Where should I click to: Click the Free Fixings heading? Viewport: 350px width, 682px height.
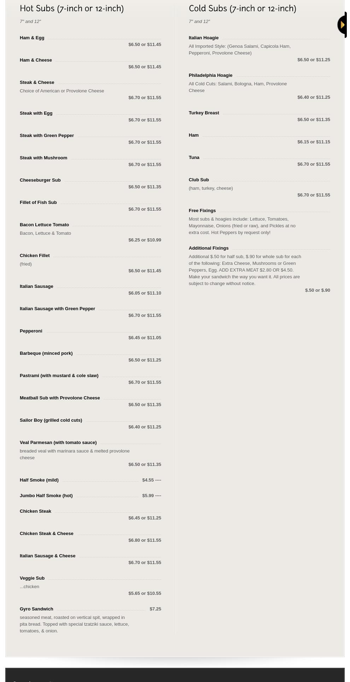(x=202, y=211)
